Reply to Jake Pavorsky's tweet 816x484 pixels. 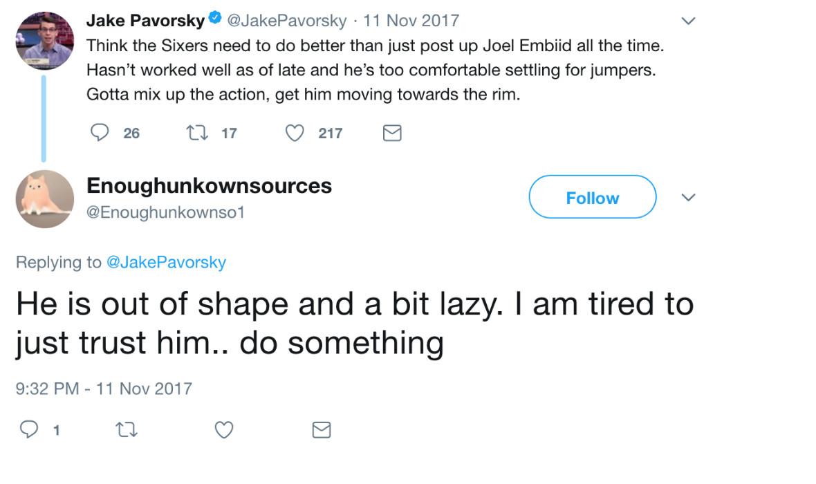(x=102, y=133)
